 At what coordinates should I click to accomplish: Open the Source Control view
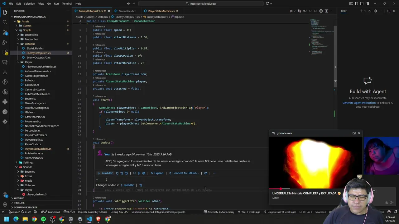pos(5,32)
